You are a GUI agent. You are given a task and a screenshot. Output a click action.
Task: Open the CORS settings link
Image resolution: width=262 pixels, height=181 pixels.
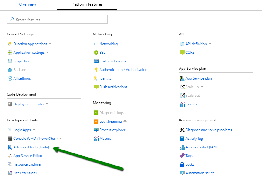[190, 53]
